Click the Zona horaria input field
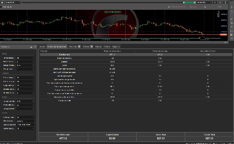 click(x=25, y=121)
